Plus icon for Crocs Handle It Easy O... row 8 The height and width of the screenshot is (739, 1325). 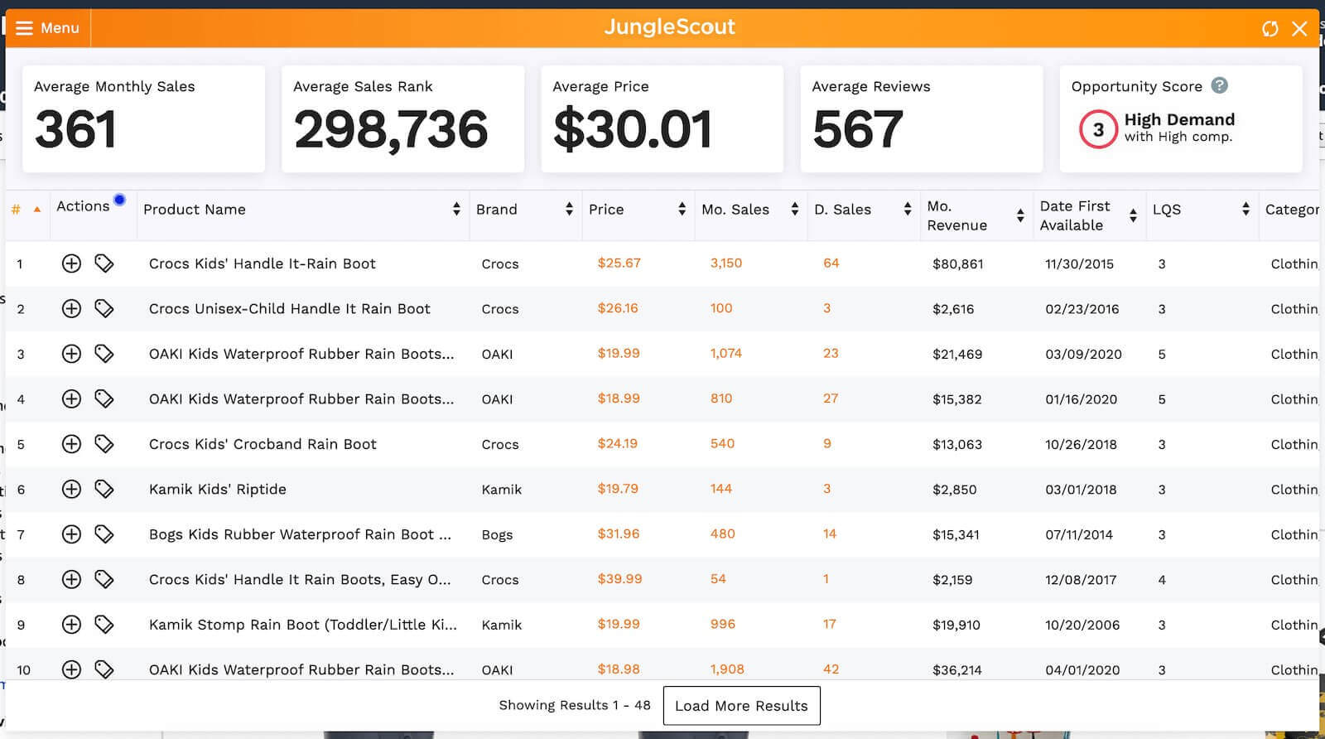click(x=71, y=579)
